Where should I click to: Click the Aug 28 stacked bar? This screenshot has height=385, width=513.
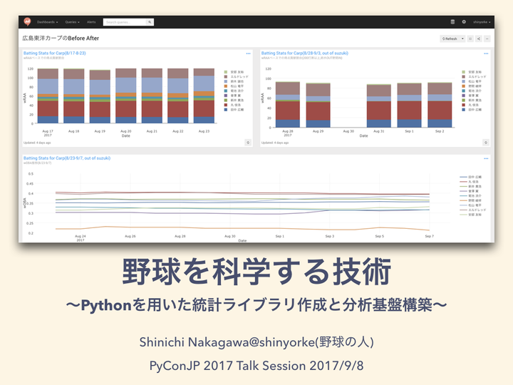pos(288,105)
